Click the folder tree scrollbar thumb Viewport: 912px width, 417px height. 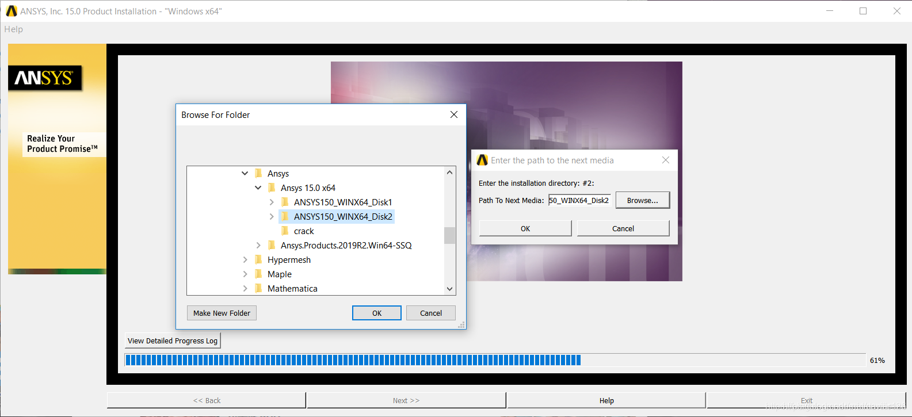449,235
